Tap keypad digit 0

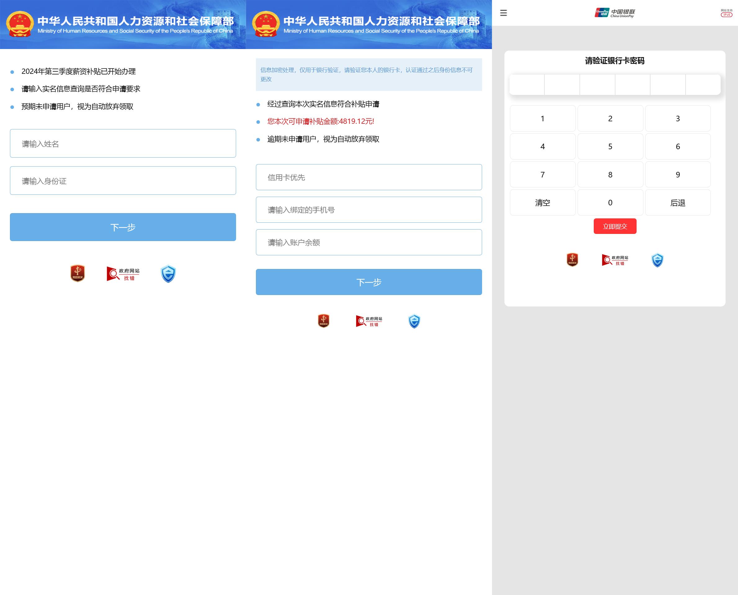(x=610, y=203)
